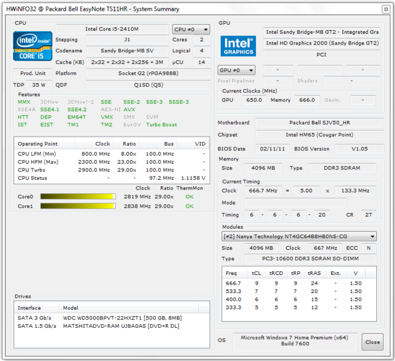Select the CPU Status row

coord(111,178)
